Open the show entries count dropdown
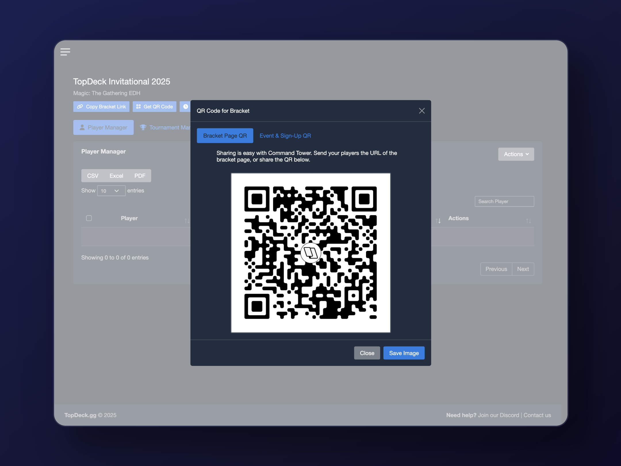The height and width of the screenshot is (466, 621). click(x=111, y=191)
